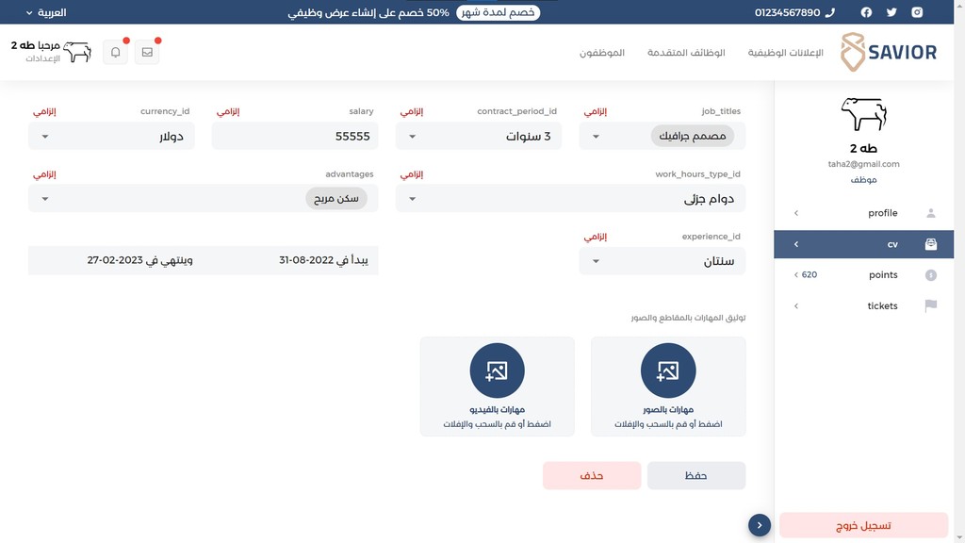Click the خصم لمدة شهر badge
Image resolution: width=965 pixels, height=543 pixels.
pos(498,12)
